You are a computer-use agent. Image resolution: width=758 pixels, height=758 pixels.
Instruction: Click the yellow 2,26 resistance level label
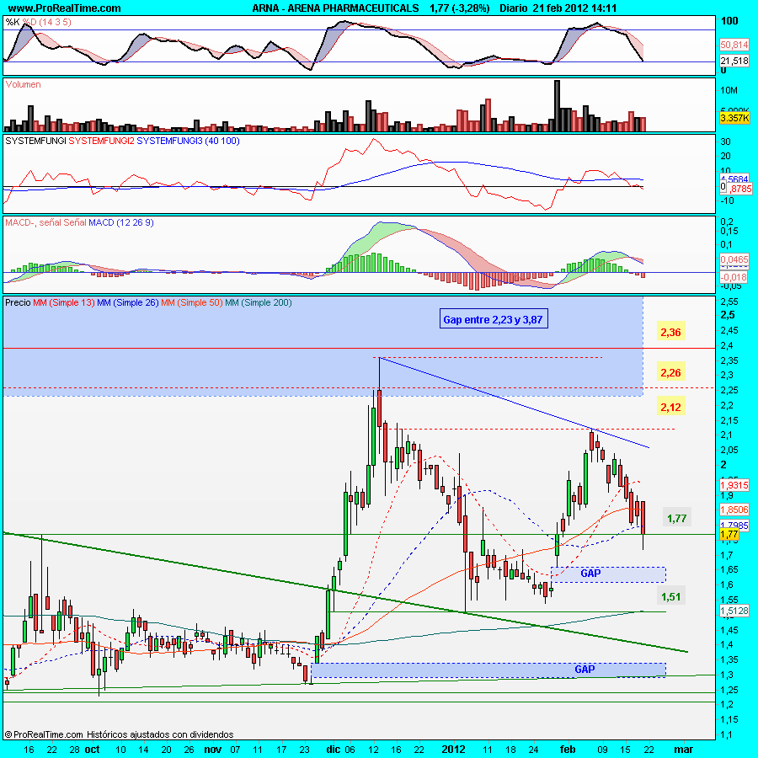pos(670,373)
